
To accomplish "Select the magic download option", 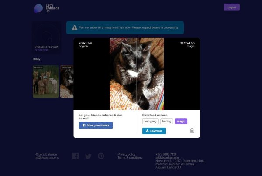I will tap(181, 121).
